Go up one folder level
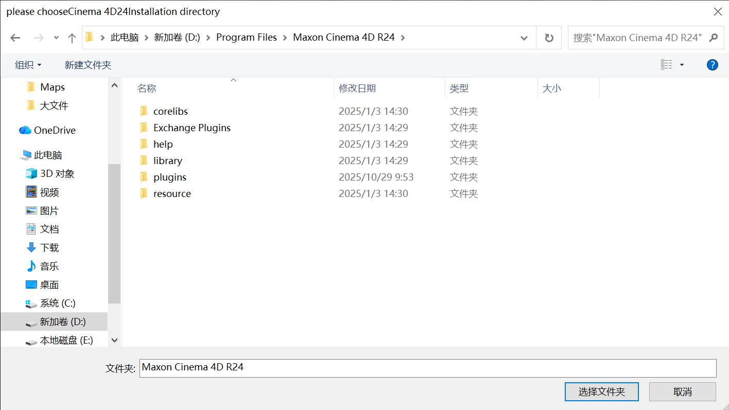Image resolution: width=729 pixels, height=410 pixels. [x=72, y=38]
